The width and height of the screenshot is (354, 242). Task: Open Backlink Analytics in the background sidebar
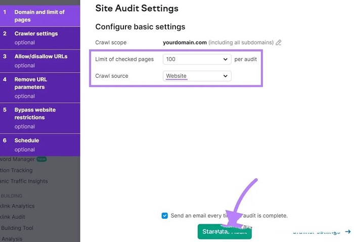point(17,206)
